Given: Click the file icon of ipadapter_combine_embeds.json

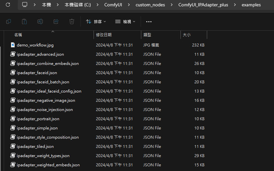Looking at the screenshot, I should tap(13, 63).
